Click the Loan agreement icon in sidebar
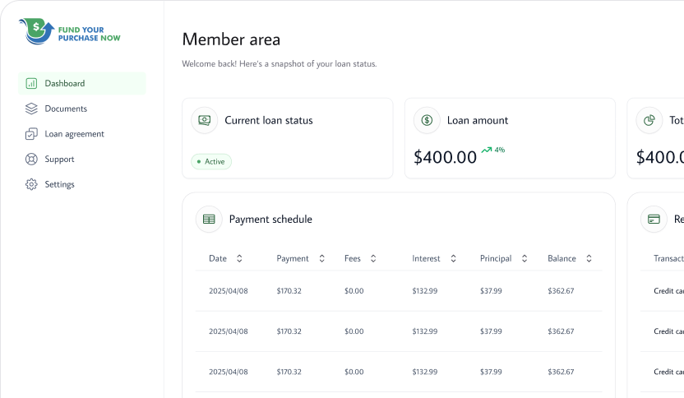Viewport: 684px width, 398px height. tap(31, 134)
